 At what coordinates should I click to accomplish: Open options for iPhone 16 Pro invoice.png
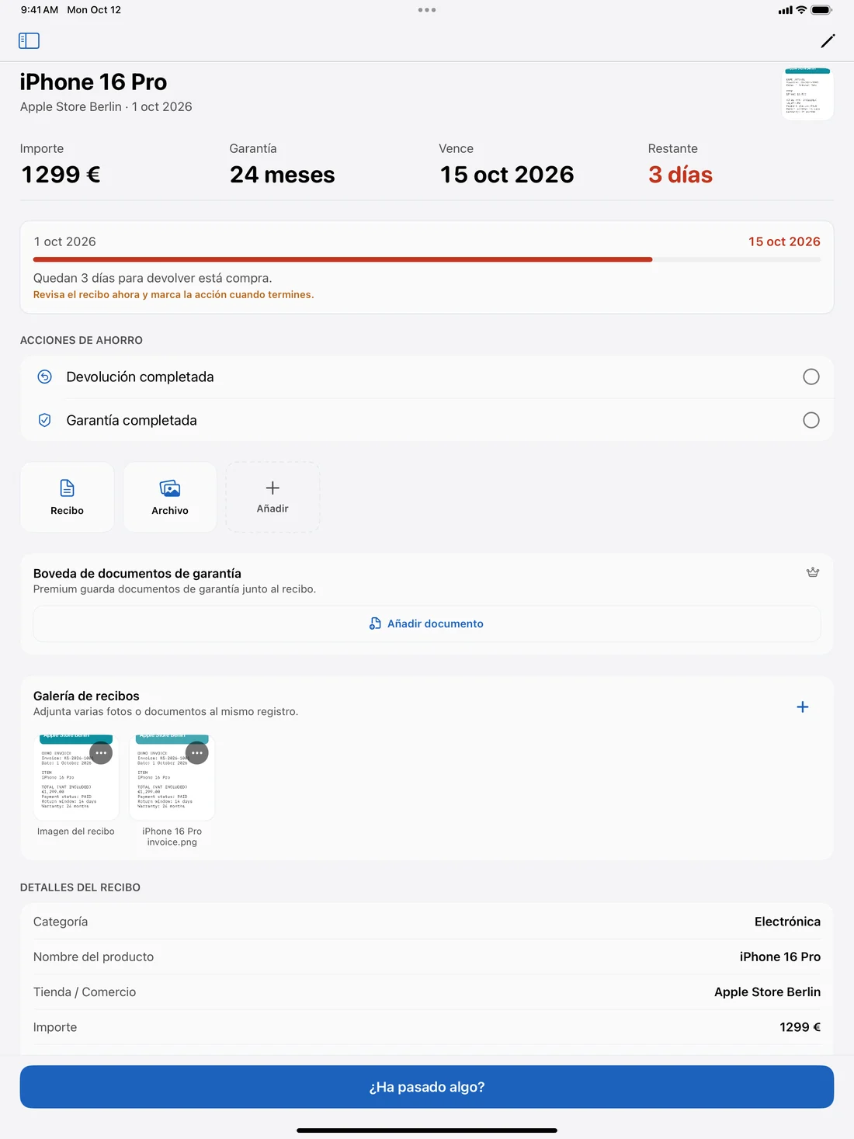pos(197,752)
